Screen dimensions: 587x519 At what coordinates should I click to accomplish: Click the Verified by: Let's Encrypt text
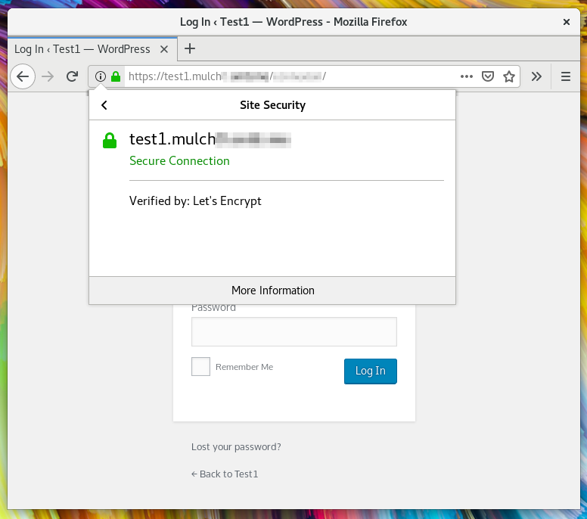click(x=195, y=201)
